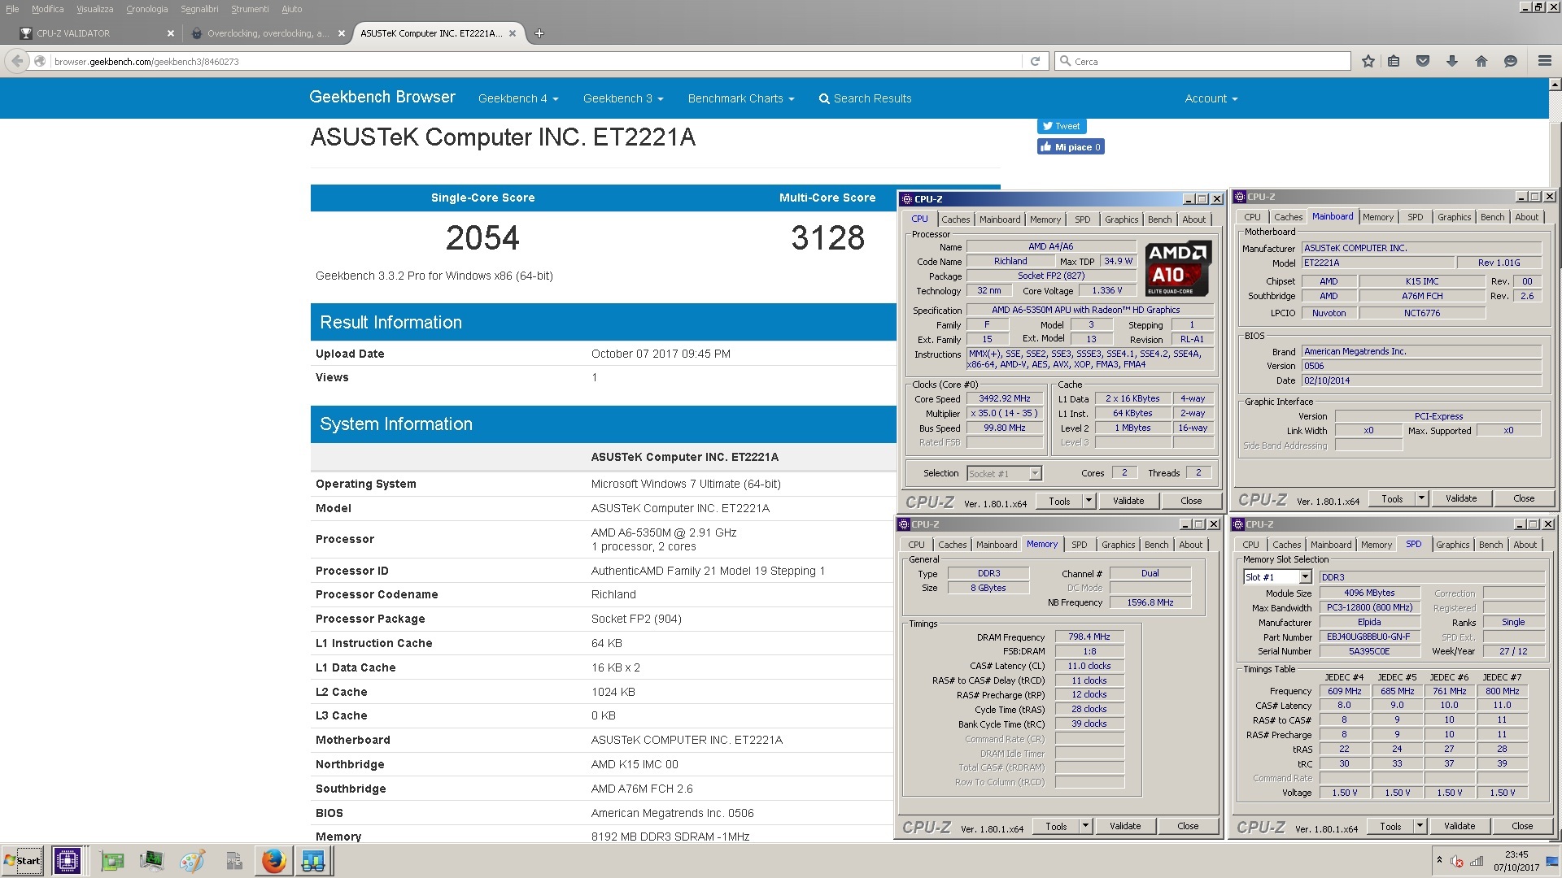The image size is (1562, 878).
Task: Click Close button in CPU-Z Mainboard window
Action: point(1524,498)
